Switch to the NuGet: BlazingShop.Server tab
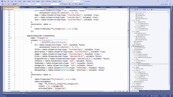 click(77, 7)
